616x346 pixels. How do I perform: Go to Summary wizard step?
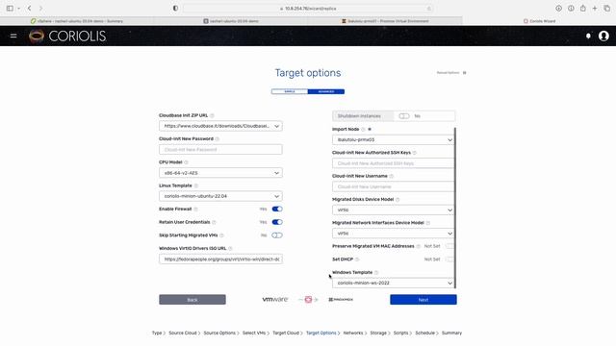click(451, 334)
